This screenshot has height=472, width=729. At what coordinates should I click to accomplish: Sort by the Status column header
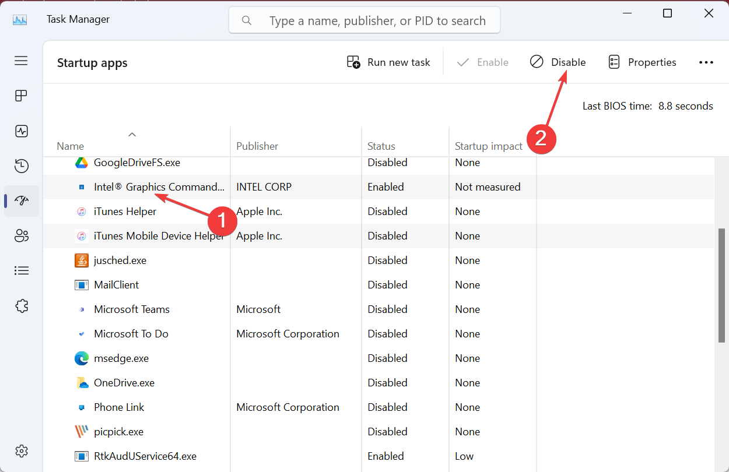pos(381,146)
